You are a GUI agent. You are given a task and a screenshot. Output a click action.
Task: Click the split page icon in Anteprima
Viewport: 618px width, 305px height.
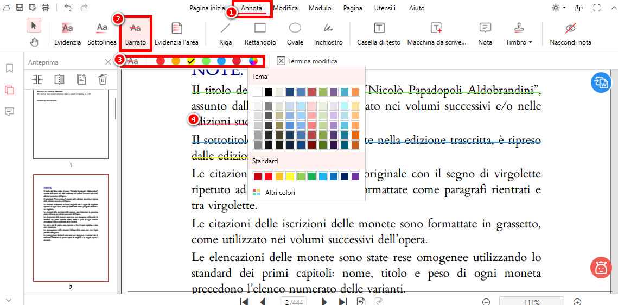point(59,80)
